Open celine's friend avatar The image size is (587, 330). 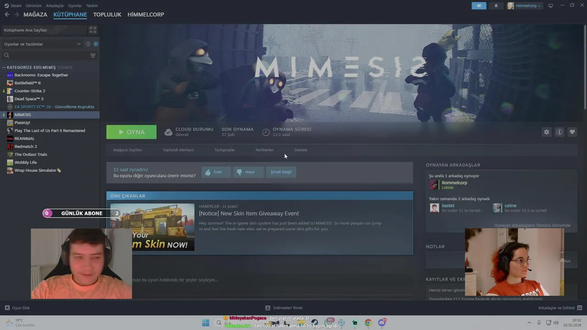497,208
